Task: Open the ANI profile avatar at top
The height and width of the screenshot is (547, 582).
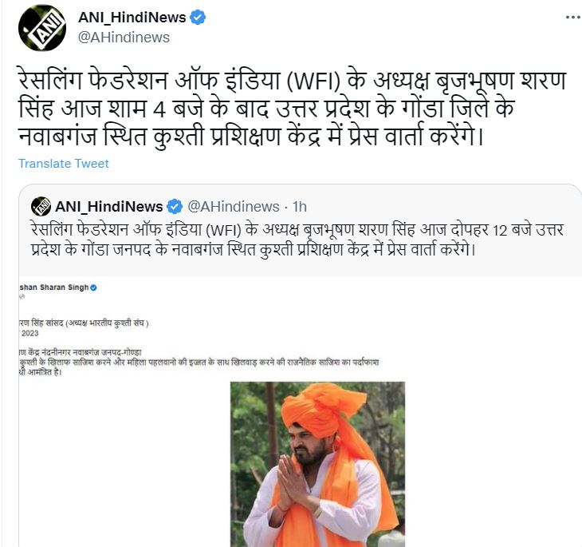Action: click(x=42, y=28)
